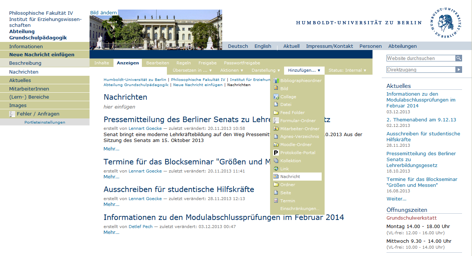Click in the Website durchsuchen search field
The image size is (472, 256).
(421, 58)
